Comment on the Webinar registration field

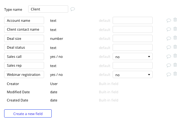tap(169, 74)
